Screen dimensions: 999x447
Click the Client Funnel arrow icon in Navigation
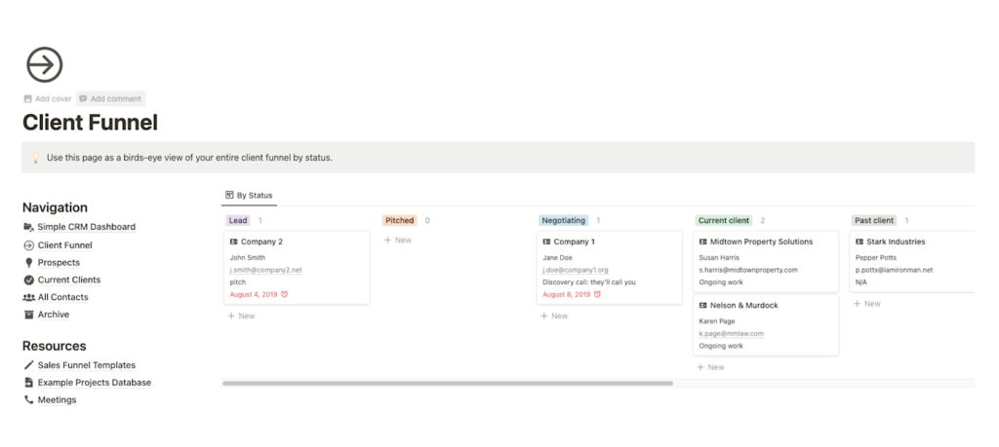[28, 244]
